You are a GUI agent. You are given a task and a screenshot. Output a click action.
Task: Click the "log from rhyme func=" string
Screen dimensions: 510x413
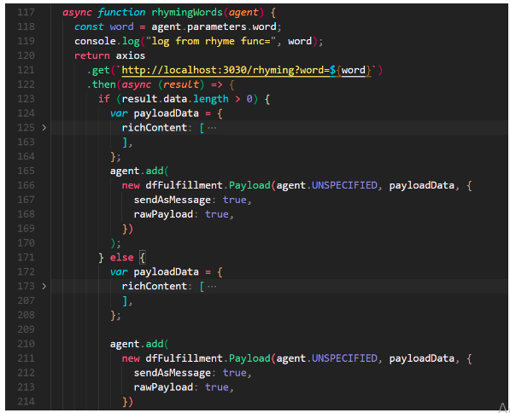[211, 41]
